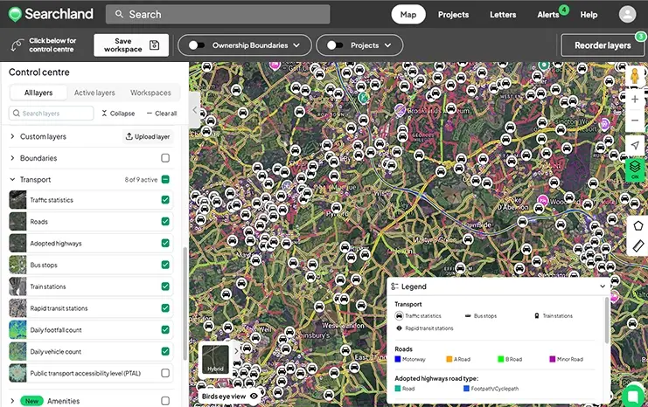The width and height of the screenshot is (648, 407).
Task: Toggle the Projects layer switch
Action: pyautogui.click(x=335, y=45)
